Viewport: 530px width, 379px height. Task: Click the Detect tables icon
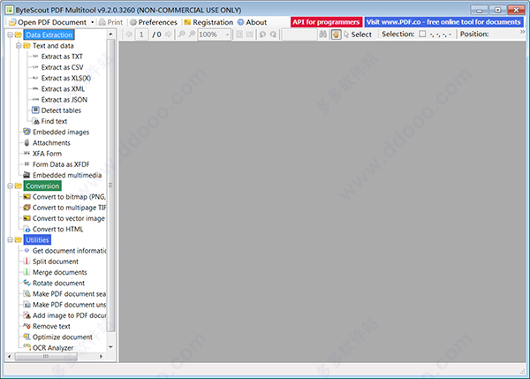pyautogui.click(x=35, y=110)
